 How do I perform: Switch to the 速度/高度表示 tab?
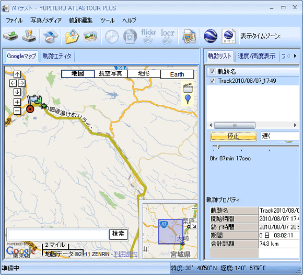pyautogui.click(x=257, y=56)
